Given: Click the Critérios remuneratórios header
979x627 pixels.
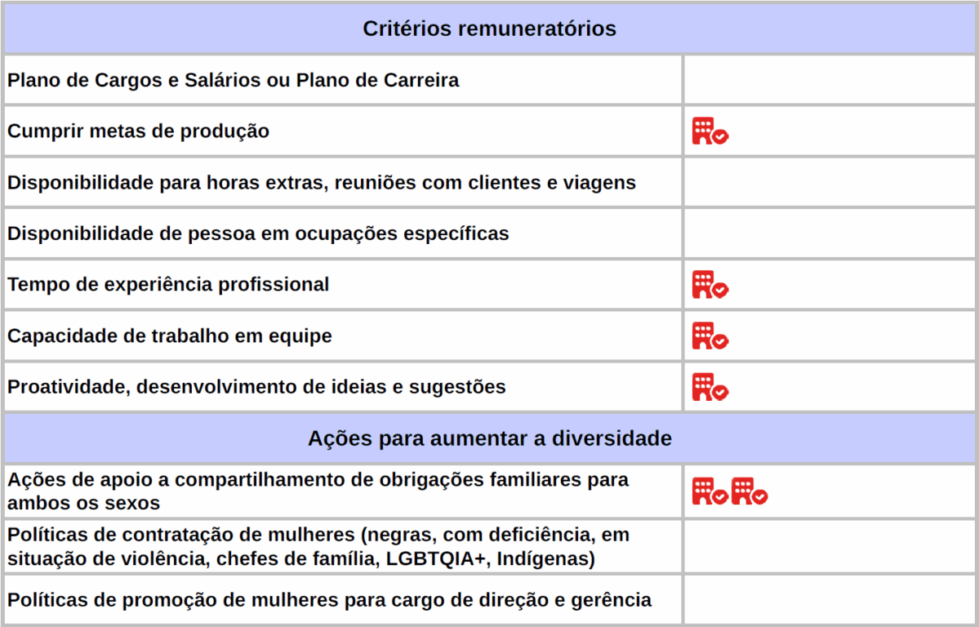Looking at the screenshot, I should point(489,29).
